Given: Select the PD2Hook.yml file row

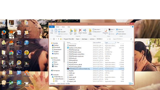Looking at the screenshot, I should (x=95, y=58).
